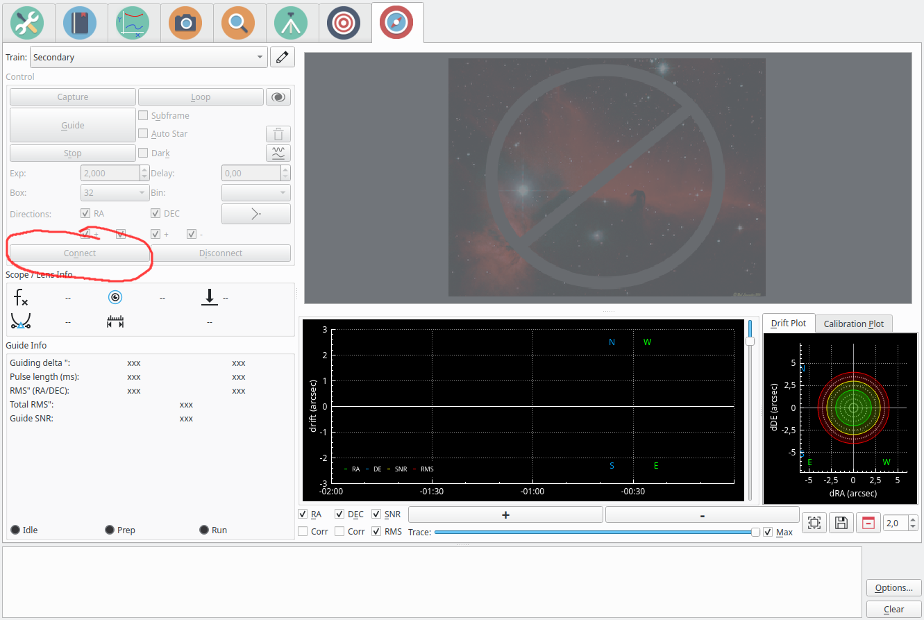
Task: Open the Analyze module tab with graph icon
Action: (133, 23)
